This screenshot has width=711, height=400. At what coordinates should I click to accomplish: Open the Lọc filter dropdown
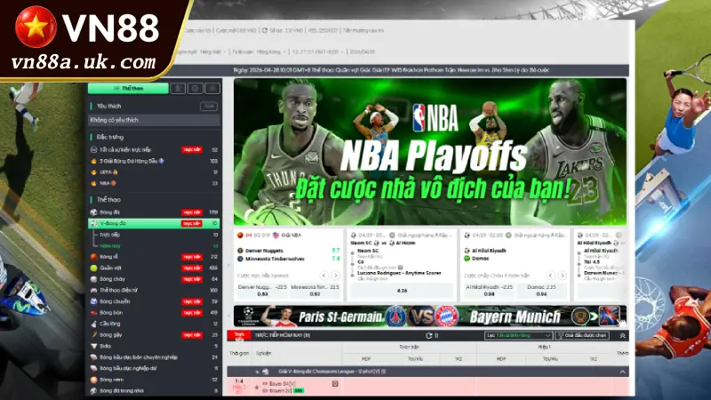click(518, 336)
